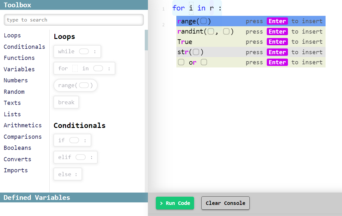Expand the Defined Variables panel
This screenshot has width=342, height=216.
[x=37, y=197]
